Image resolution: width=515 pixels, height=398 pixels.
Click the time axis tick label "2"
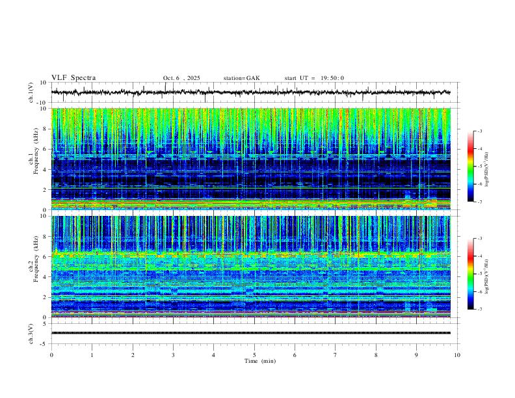pyautogui.click(x=133, y=355)
